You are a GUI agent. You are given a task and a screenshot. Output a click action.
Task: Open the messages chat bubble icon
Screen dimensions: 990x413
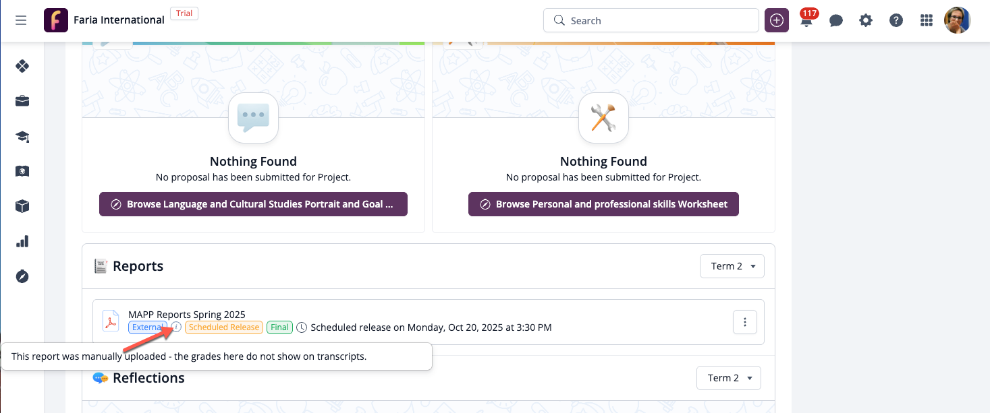coord(836,21)
